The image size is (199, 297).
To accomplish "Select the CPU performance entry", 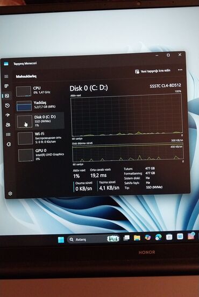I will 39,91.
